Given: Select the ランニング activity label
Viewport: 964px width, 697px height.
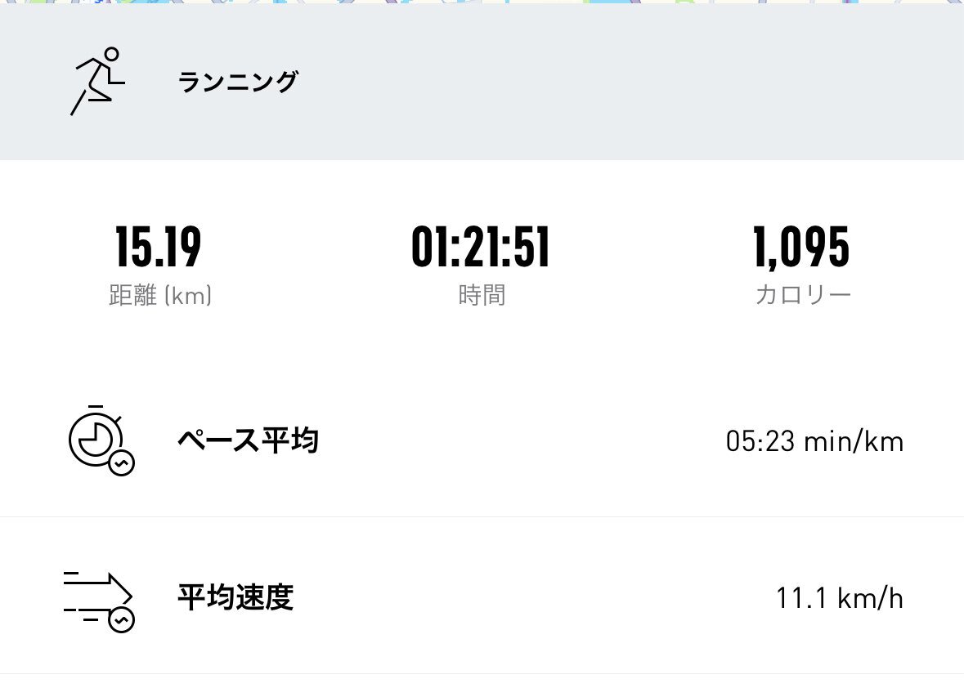Looking at the screenshot, I should tap(238, 82).
